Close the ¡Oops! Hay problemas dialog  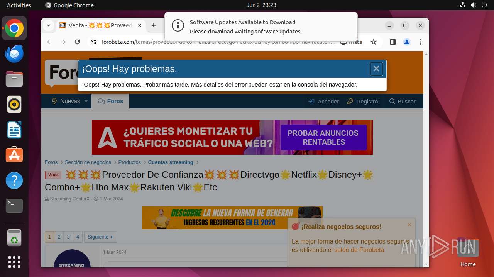click(x=376, y=69)
